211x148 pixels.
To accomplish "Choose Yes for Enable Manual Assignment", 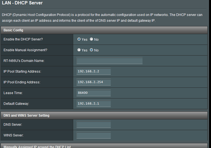I will (79, 50).
